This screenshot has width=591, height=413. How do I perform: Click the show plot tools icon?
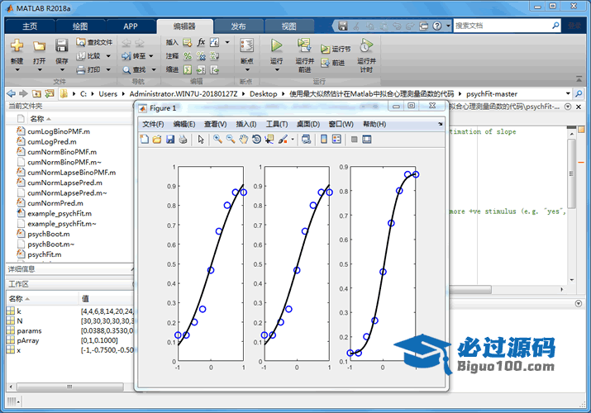coord(367,140)
